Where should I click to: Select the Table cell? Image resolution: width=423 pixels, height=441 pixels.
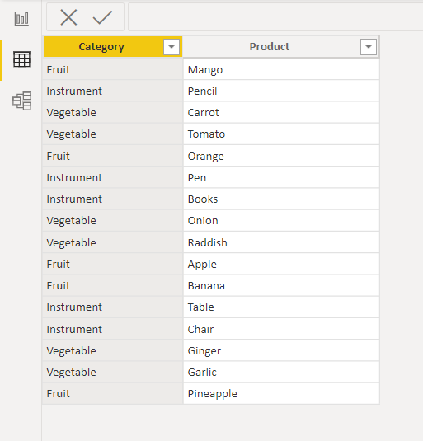281,307
